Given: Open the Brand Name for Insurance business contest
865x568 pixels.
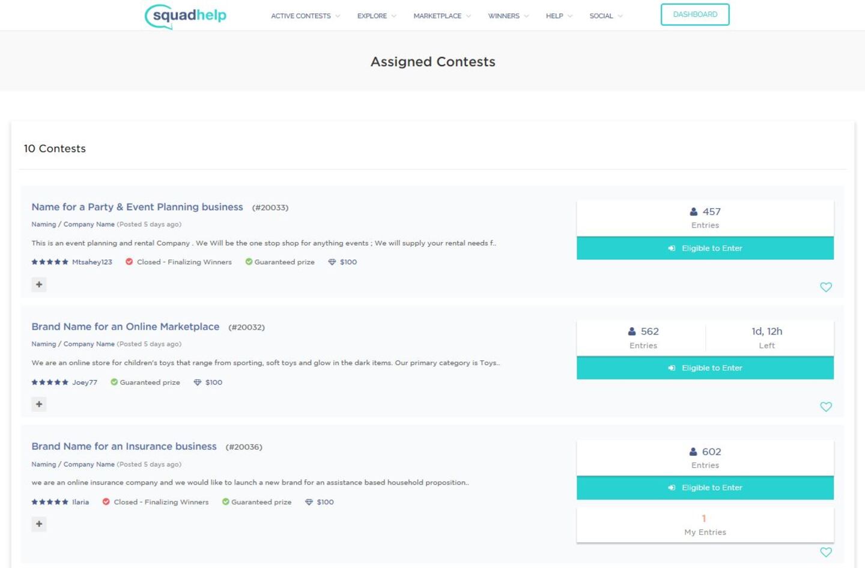Looking at the screenshot, I should [x=124, y=446].
